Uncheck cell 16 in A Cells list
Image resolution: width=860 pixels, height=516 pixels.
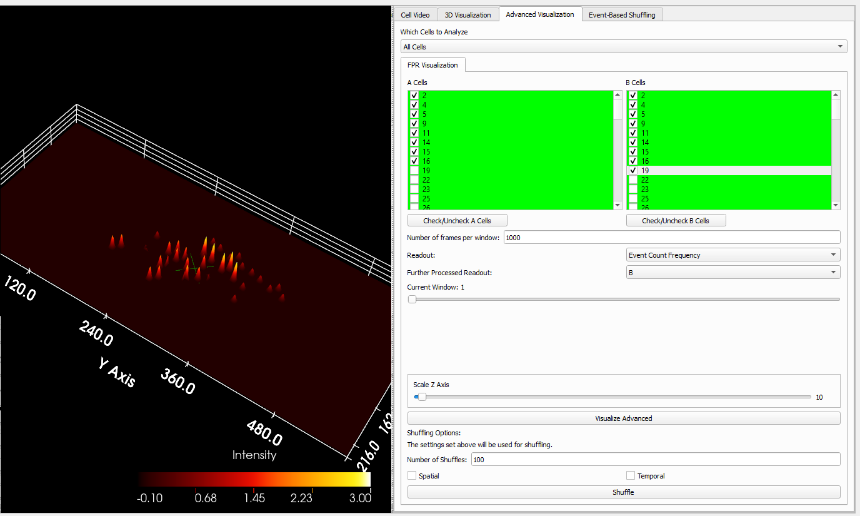click(414, 161)
